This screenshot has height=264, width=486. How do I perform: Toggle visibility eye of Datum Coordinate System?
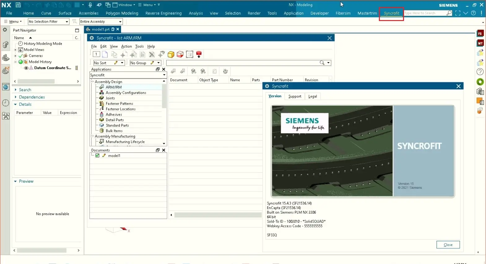tap(26, 68)
